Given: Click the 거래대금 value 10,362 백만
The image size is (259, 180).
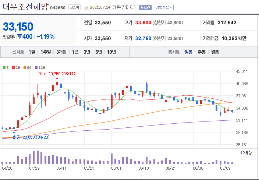Looking at the screenshot, I should [234, 39].
